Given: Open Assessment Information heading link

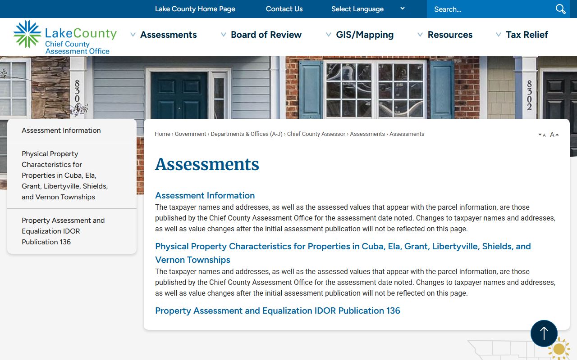Looking at the screenshot, I should [x=205, y=195].
